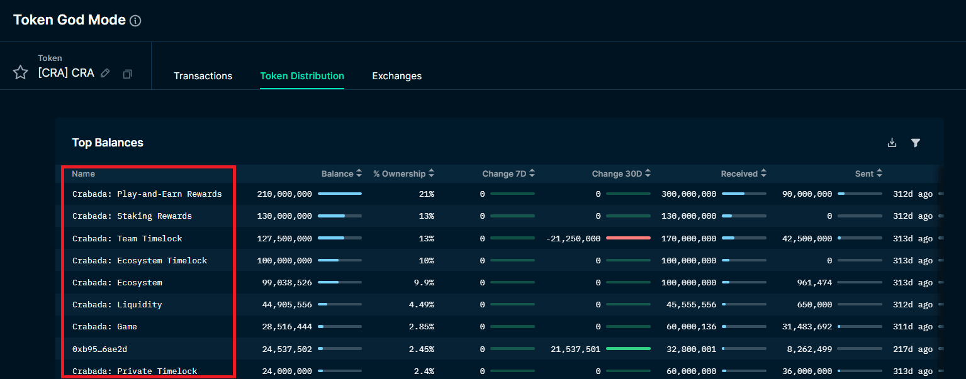The height and width of the screenshot is (379, 966).
Task: Sort by Received column
Action: [763, 173]
